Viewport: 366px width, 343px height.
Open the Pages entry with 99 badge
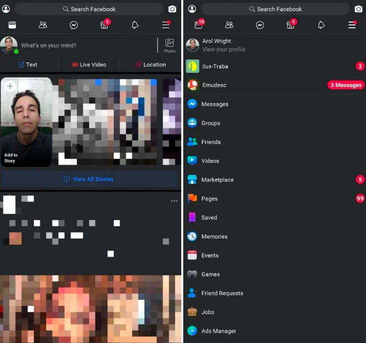pyautogui.click(x=209, y=198)
